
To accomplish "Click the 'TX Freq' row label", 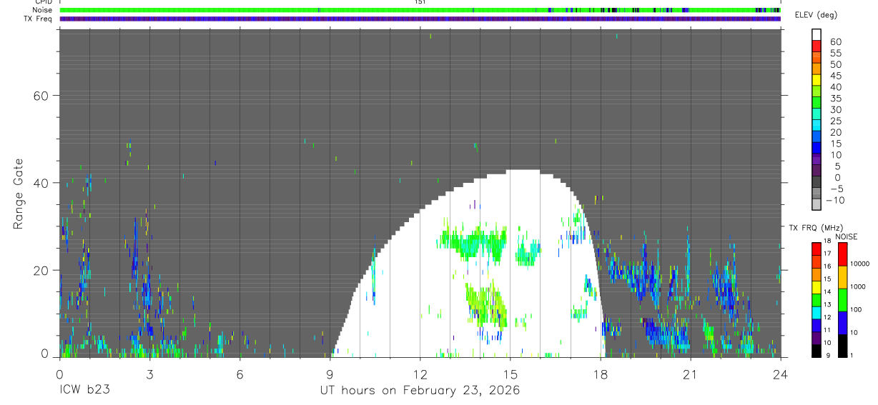I will pos(39,19).
